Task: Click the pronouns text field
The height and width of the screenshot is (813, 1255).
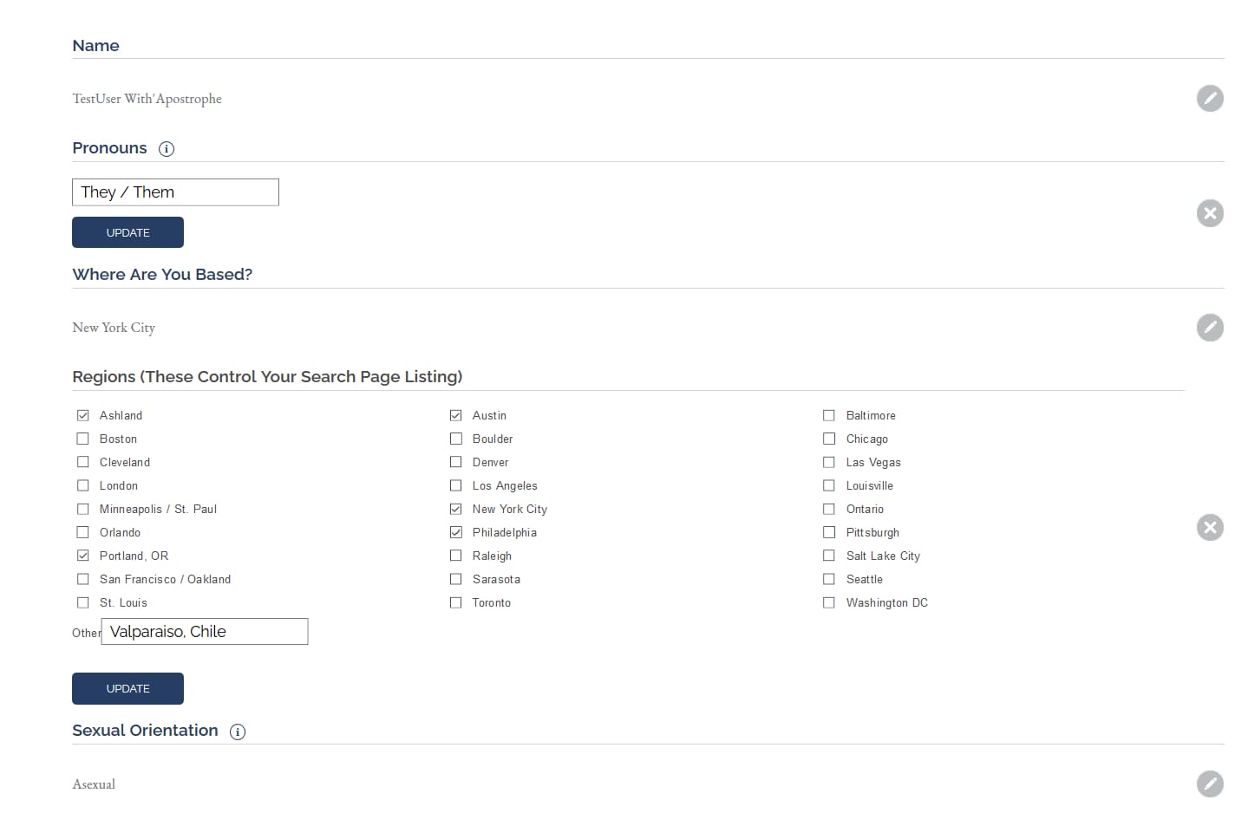Action: pos(174,192)
